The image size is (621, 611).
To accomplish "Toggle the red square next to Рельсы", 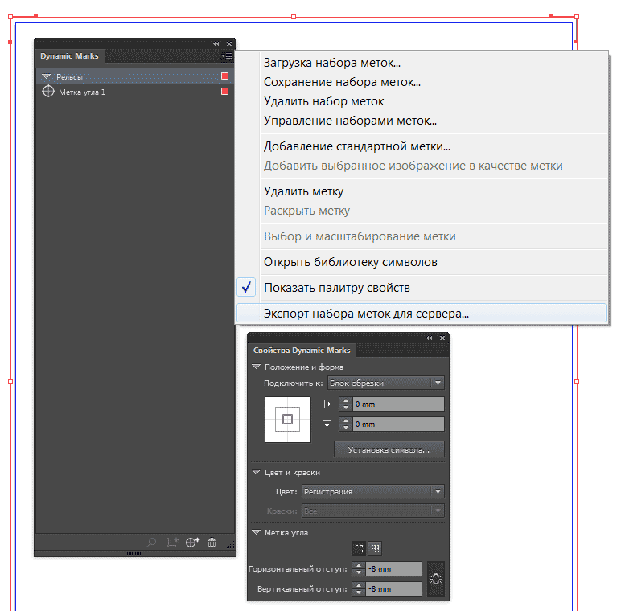I will point(224,76).
